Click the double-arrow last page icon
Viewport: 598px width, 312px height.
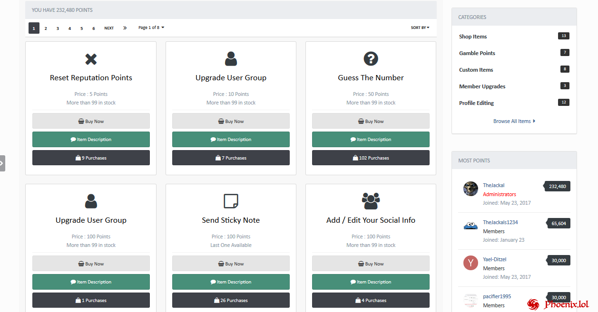tap(125, 28)
